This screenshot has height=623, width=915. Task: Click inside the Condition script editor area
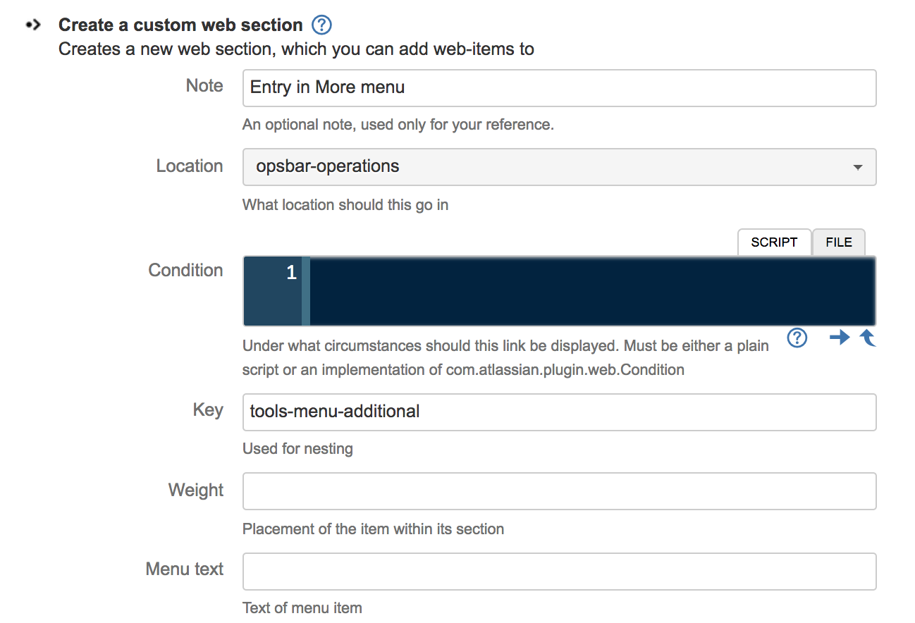click(593, 291)
